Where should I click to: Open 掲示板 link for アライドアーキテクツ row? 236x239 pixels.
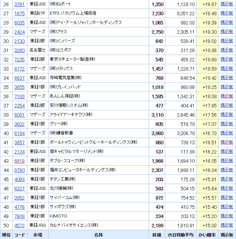pos(227,115)
